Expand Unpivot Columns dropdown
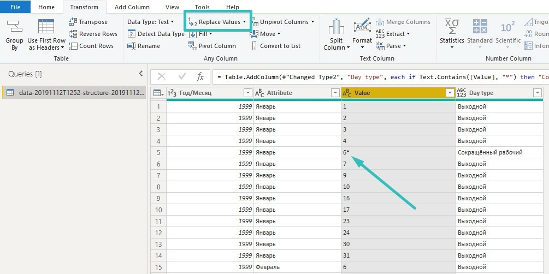The image size is (549, 274). pyautogui.click(x=312, y=22)
